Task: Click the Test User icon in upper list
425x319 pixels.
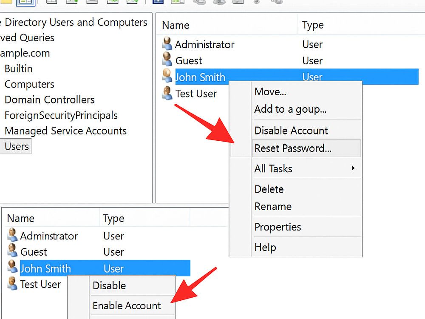Action: (167, 93)
